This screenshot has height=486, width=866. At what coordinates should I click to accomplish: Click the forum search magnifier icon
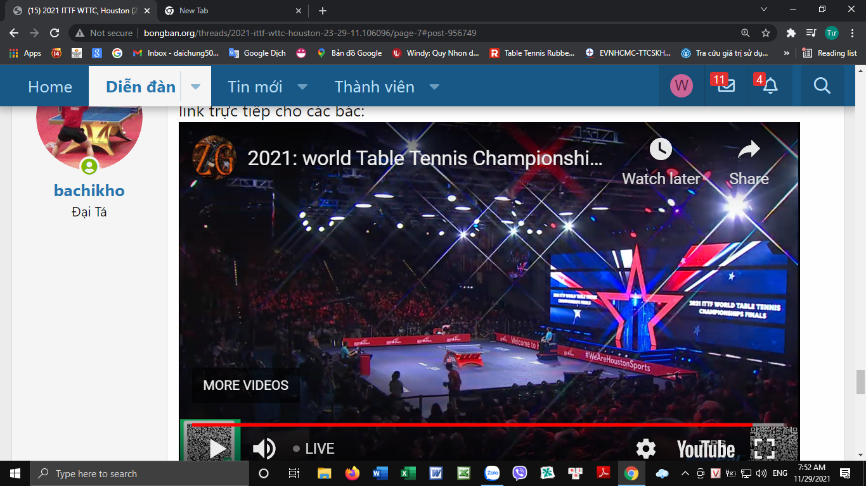click(822, 86)
